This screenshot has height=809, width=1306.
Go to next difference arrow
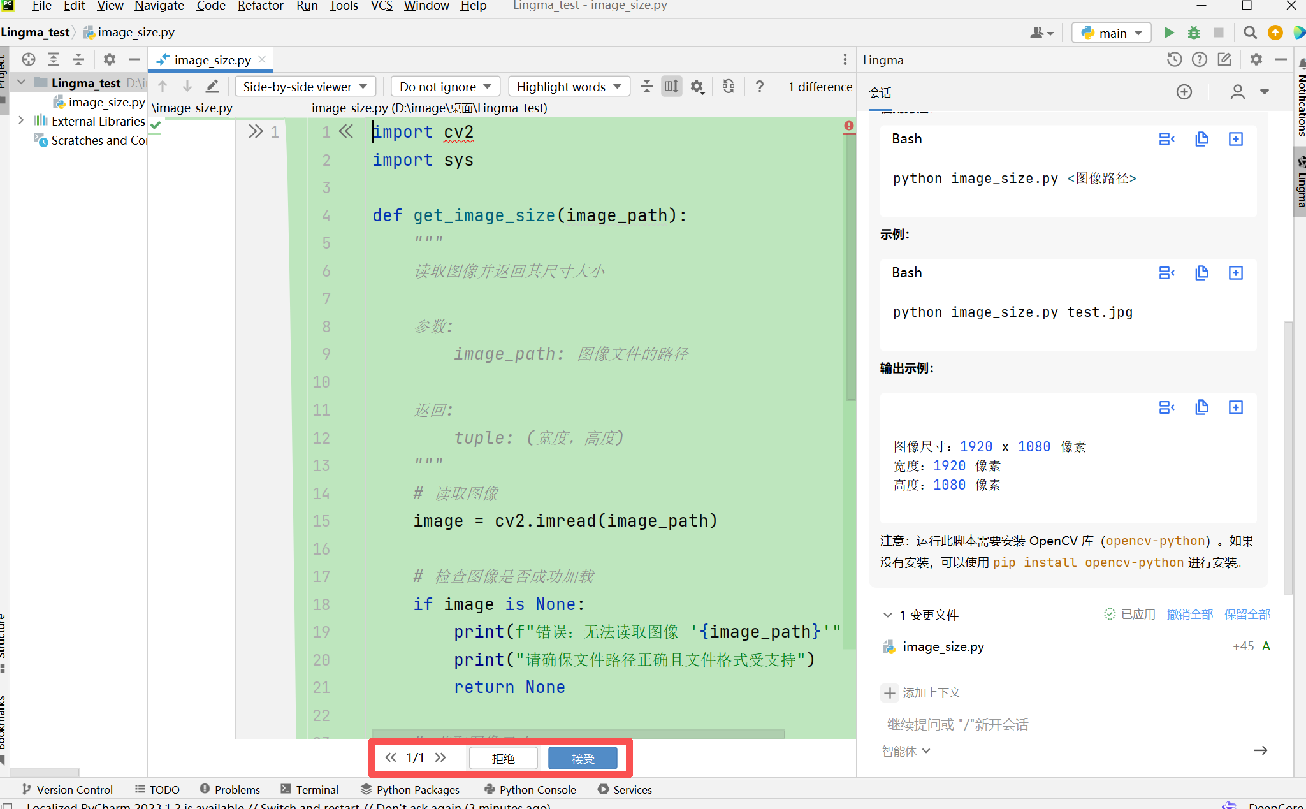coord(187,87)
